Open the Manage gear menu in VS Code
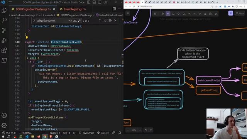The image size is (247, 139). click(x=4, y=125)
